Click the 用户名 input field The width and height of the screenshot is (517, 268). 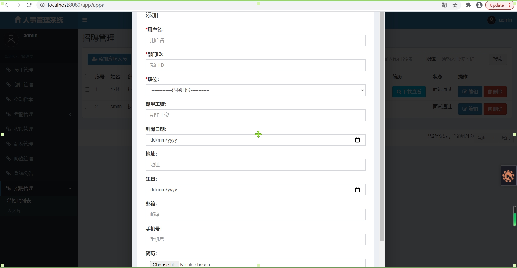[x=256, y=40]
